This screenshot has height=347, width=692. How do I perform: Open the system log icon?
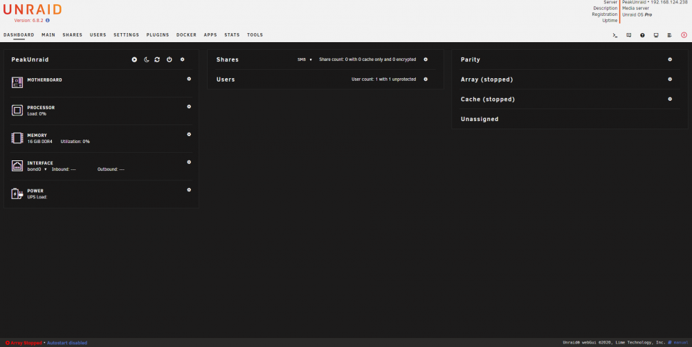[670, 35]
